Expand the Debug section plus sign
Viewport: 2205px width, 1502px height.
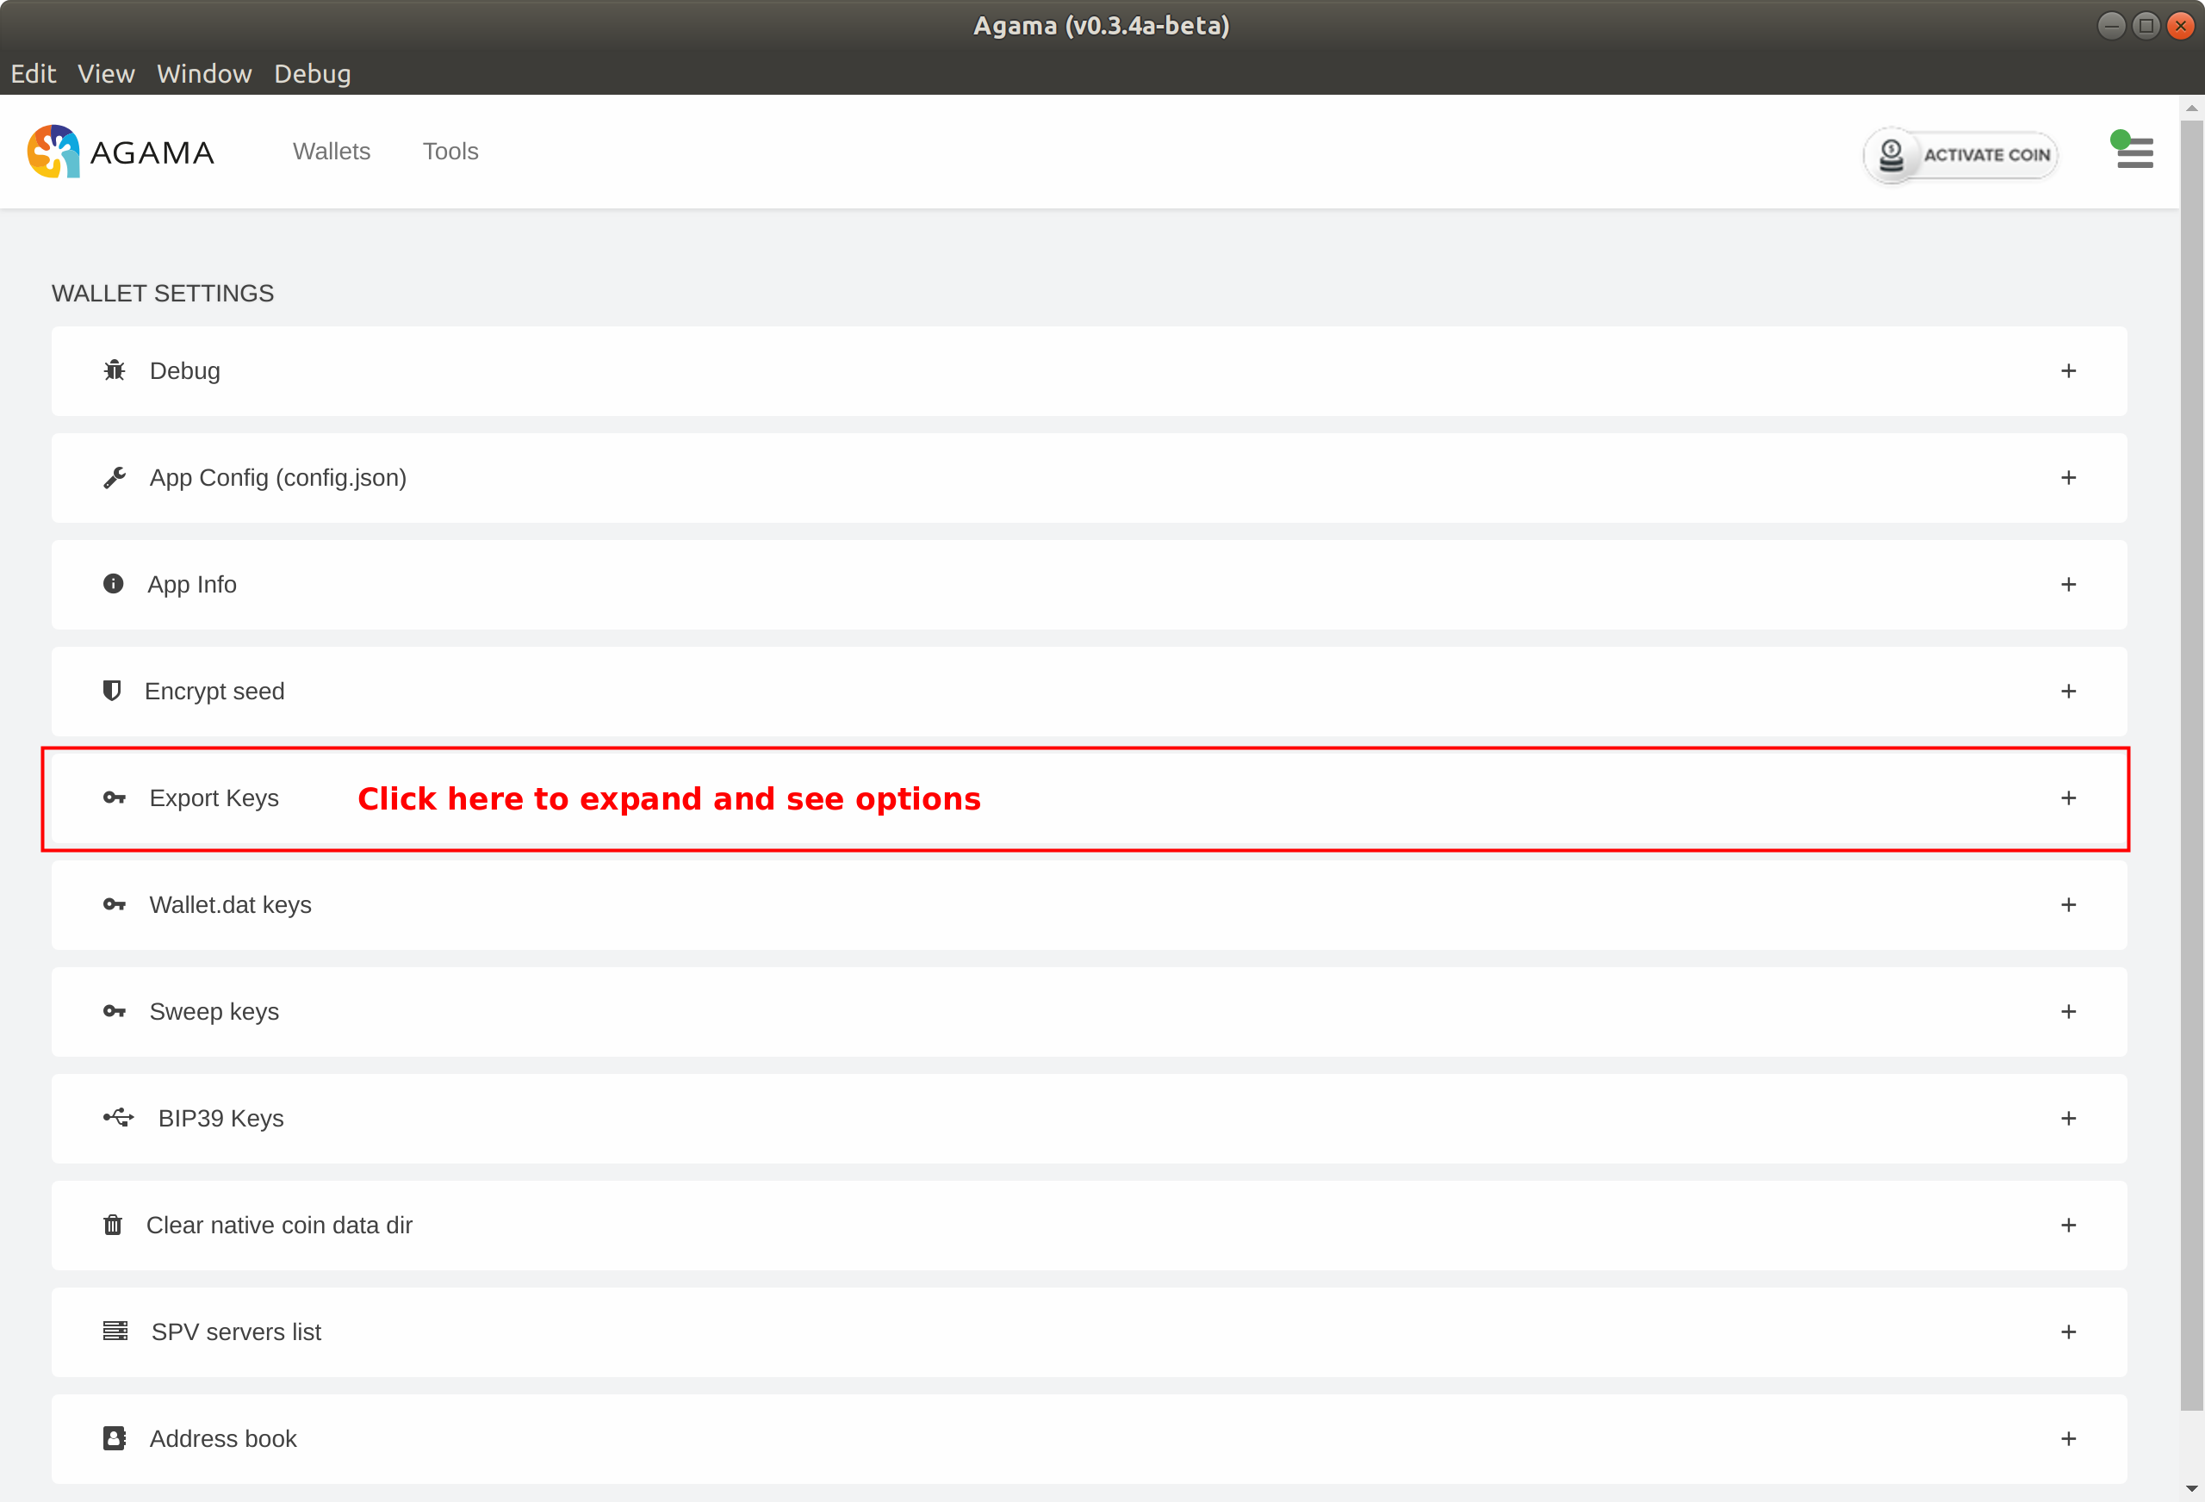[2068, 371]
